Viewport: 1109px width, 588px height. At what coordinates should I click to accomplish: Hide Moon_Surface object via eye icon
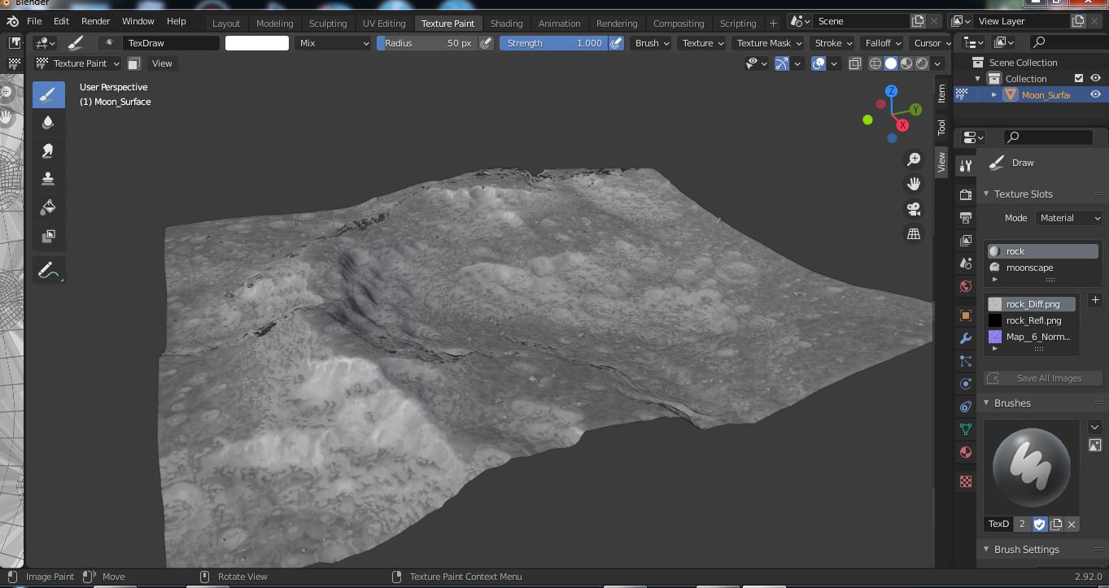click(1095, 95)
